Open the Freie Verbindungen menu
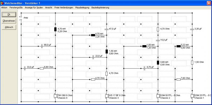Image resolution: width=212 pixels, height=105 pixels. point(64,8)
